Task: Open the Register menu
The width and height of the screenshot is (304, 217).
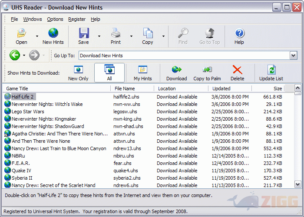Action: [x=77, y=19]
